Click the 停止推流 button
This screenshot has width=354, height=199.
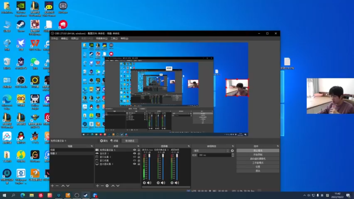(x=258, y=151)
